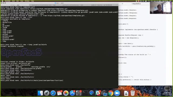Click '- csharp' template entry
The width and height of the screenshot is (173, 97).
[x=4, y=21]
